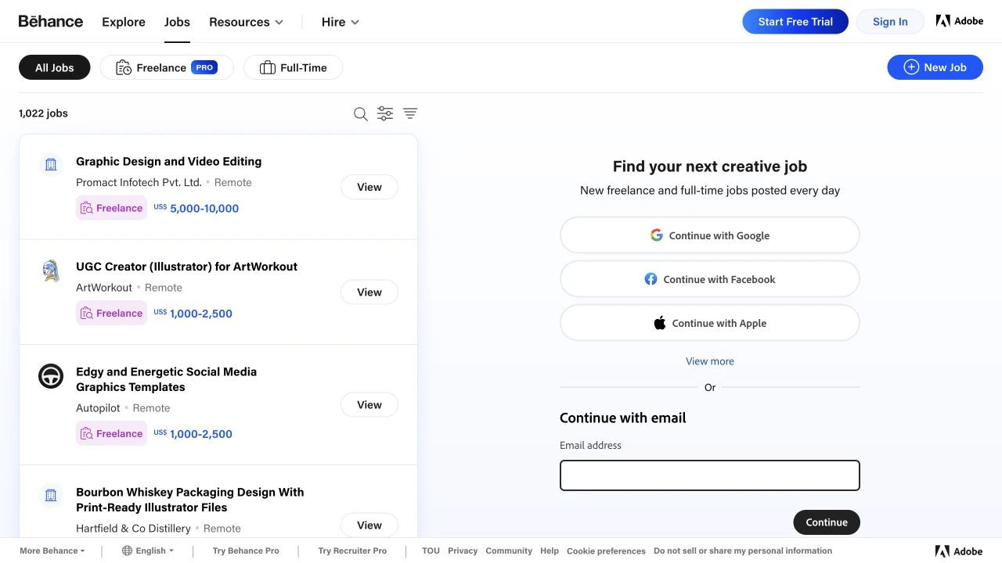Continue with Facebook
Image resolution: width=1002 pixels, height=563 pixels.
(x=710, y=279)
